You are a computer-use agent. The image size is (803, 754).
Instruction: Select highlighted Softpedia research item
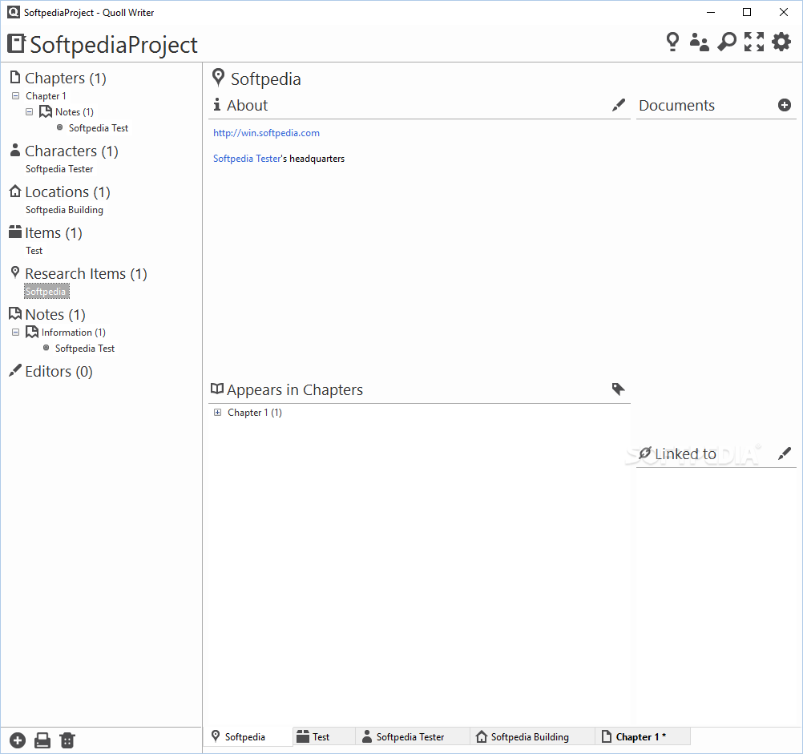[46, 291]
